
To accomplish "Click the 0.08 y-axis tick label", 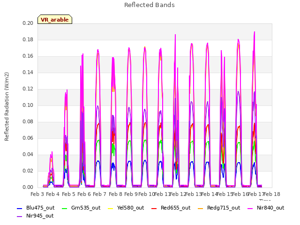I will pos(28,122).
